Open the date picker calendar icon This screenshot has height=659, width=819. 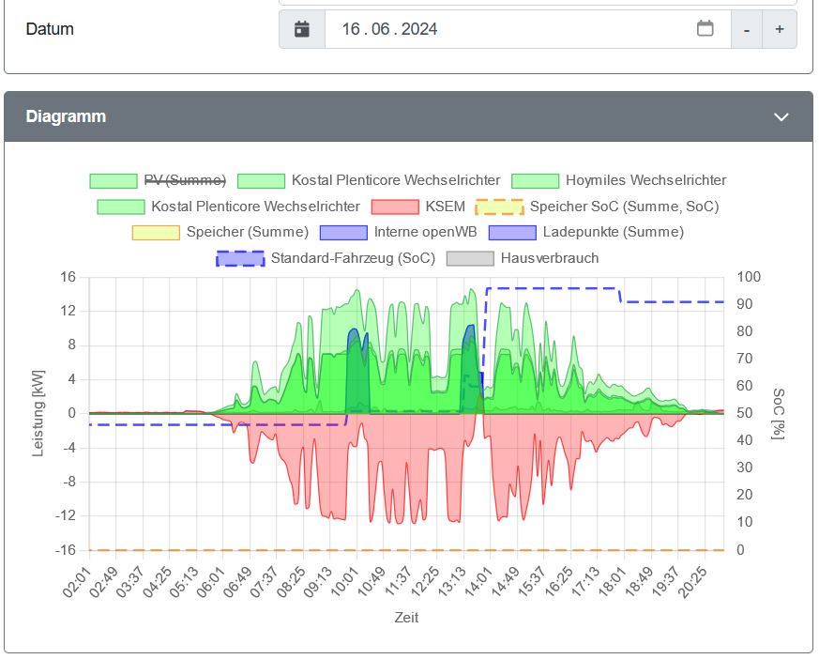[705, 29]
